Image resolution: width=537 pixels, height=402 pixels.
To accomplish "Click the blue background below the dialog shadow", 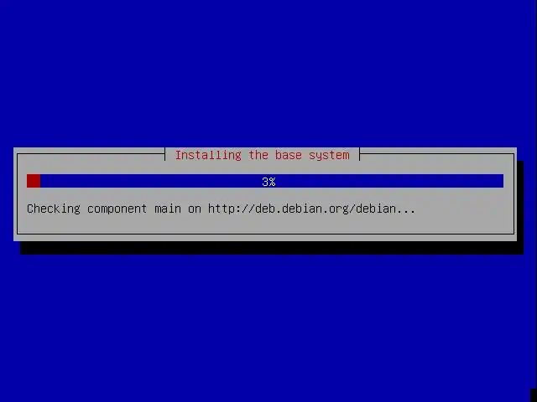I will (x=268, y=328).
